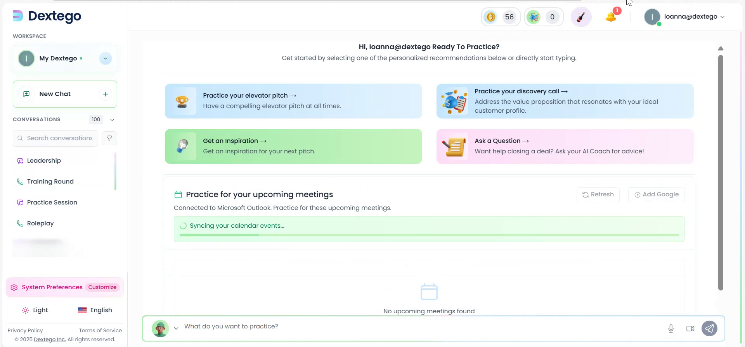This screenshot has height=347, width=745.
Task: Focus the What do you want to practice field
Action: coord(421,326)
